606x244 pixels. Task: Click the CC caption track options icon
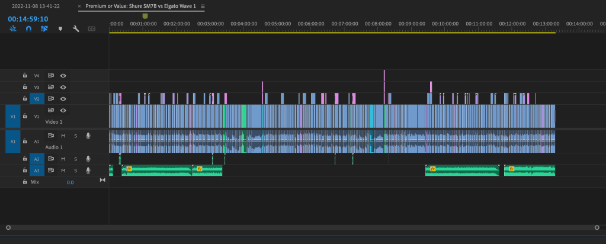pos(92,28)
